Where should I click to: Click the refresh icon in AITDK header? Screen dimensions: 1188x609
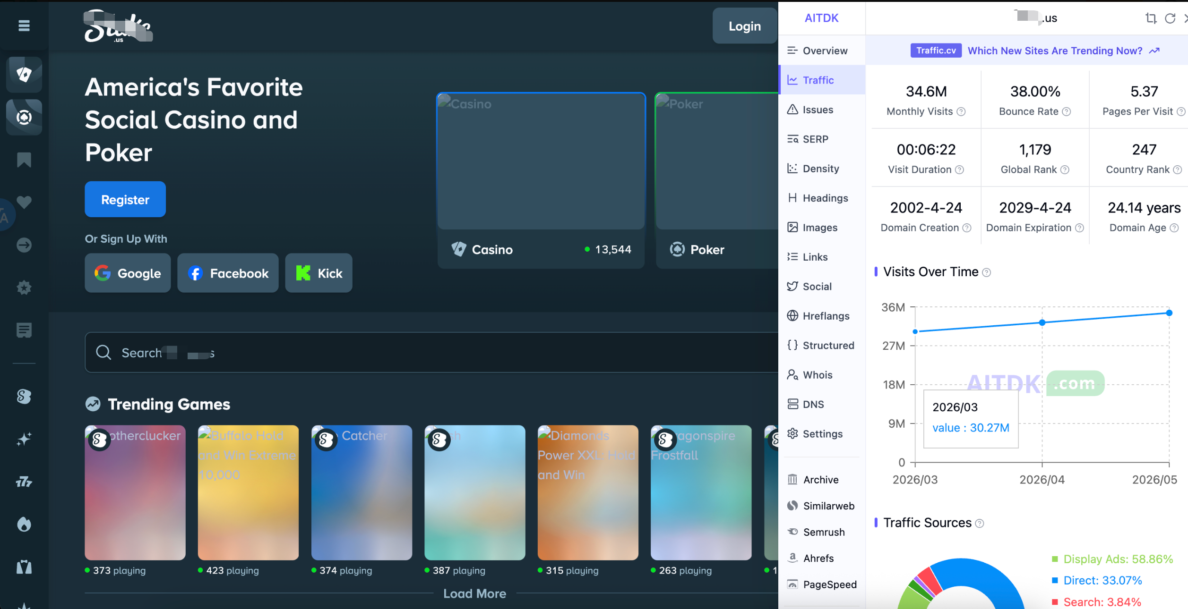click(x=1170, y=18)
